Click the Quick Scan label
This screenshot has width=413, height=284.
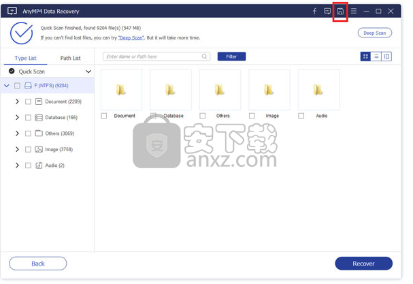coord(31,72)
